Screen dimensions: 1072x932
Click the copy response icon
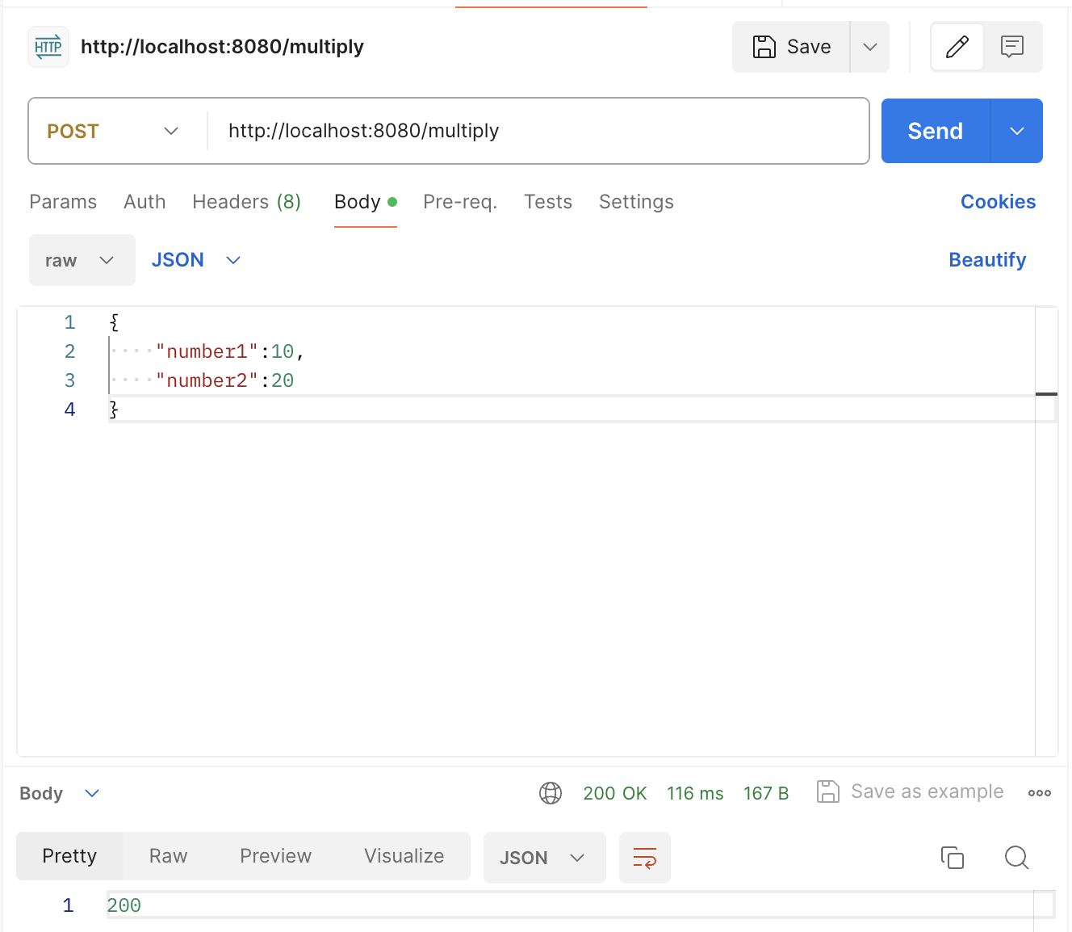[x=953, y=857]
